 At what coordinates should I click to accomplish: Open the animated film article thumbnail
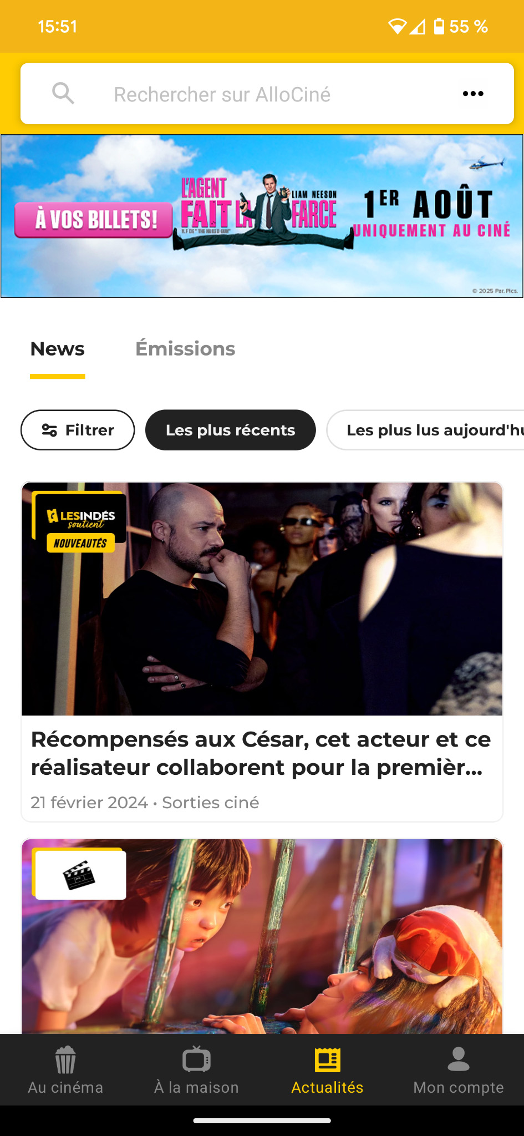(x=262, y=936)
